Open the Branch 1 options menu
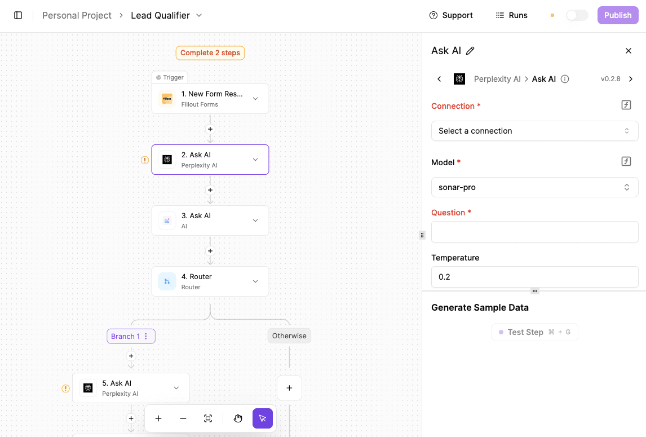Viewport: 646px width, 437px height. click(x=146, y=336)
